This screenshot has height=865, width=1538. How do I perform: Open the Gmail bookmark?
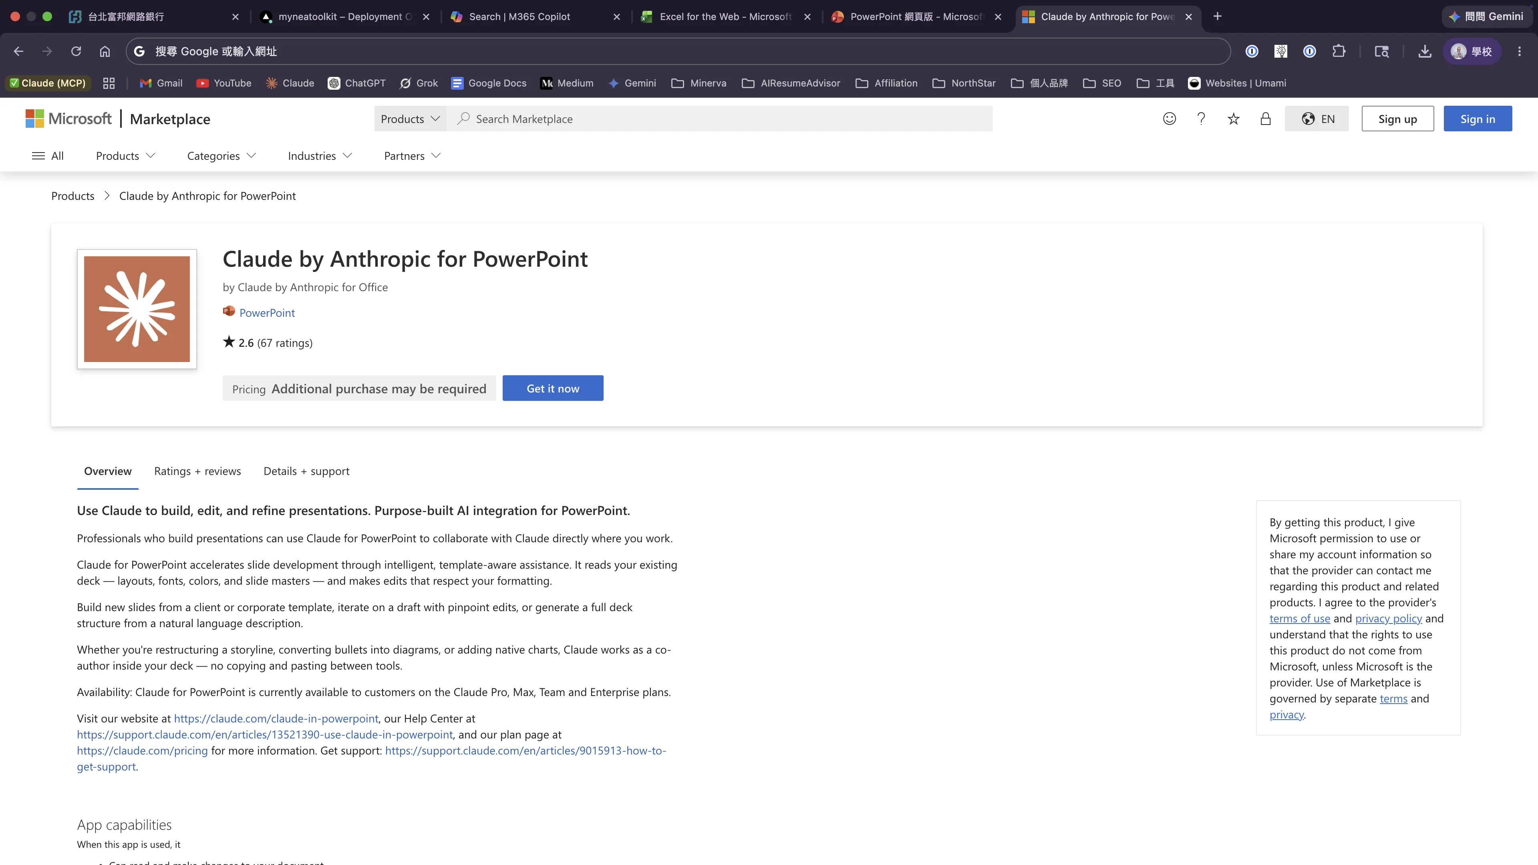[x=161, y=83]
